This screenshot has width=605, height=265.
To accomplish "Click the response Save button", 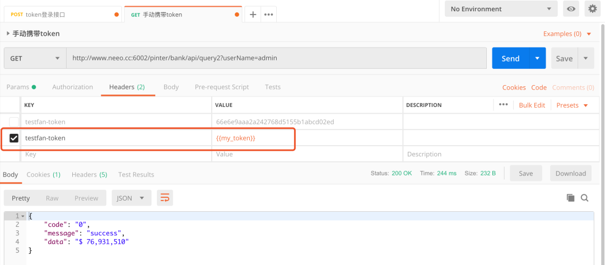I will coord(526,173).
